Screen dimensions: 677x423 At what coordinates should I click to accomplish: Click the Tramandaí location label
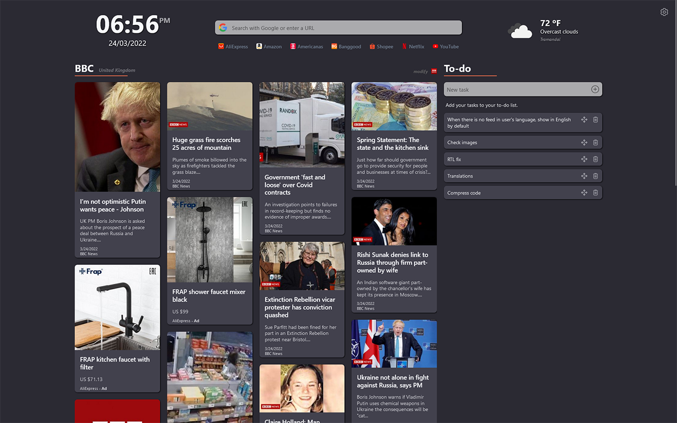550,40
